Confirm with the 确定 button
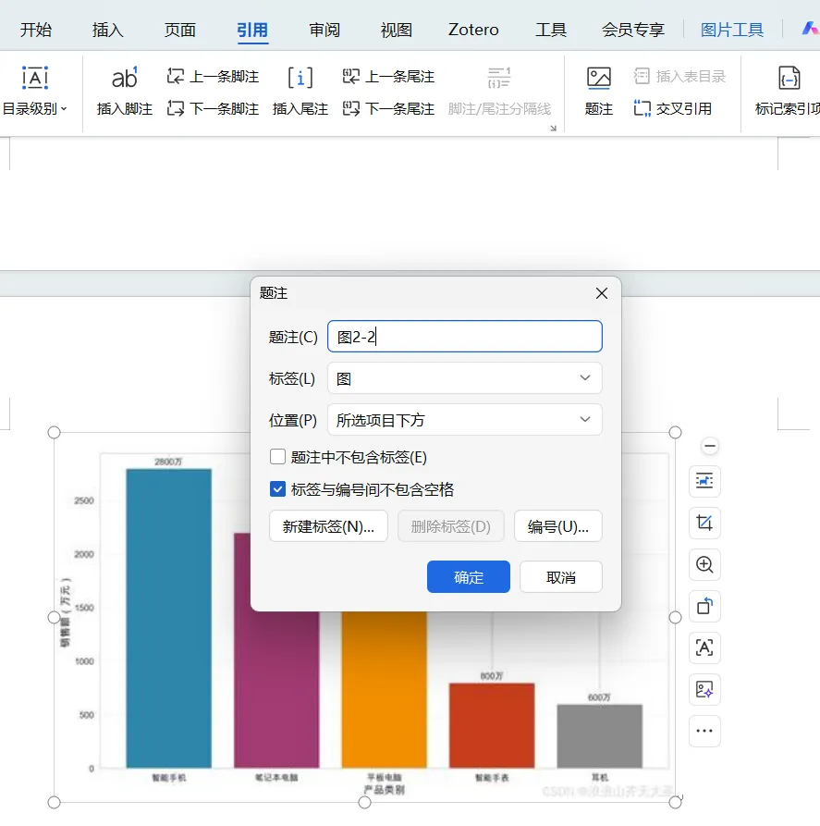 (x=468, y=577)
